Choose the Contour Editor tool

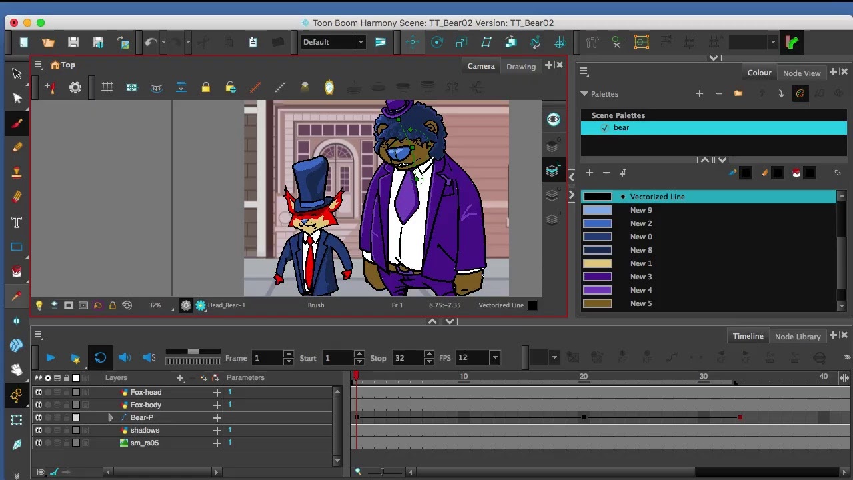coord(17,98)
